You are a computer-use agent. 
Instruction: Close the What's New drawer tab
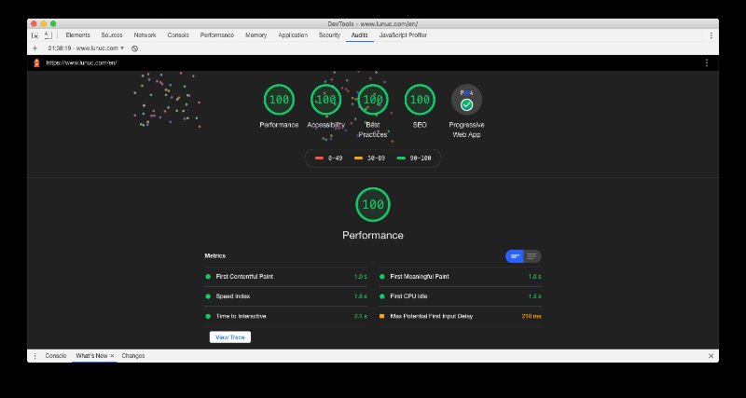[x=112, y=356]
